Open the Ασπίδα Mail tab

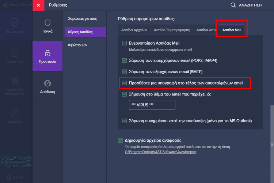click(x=232, y=30)
